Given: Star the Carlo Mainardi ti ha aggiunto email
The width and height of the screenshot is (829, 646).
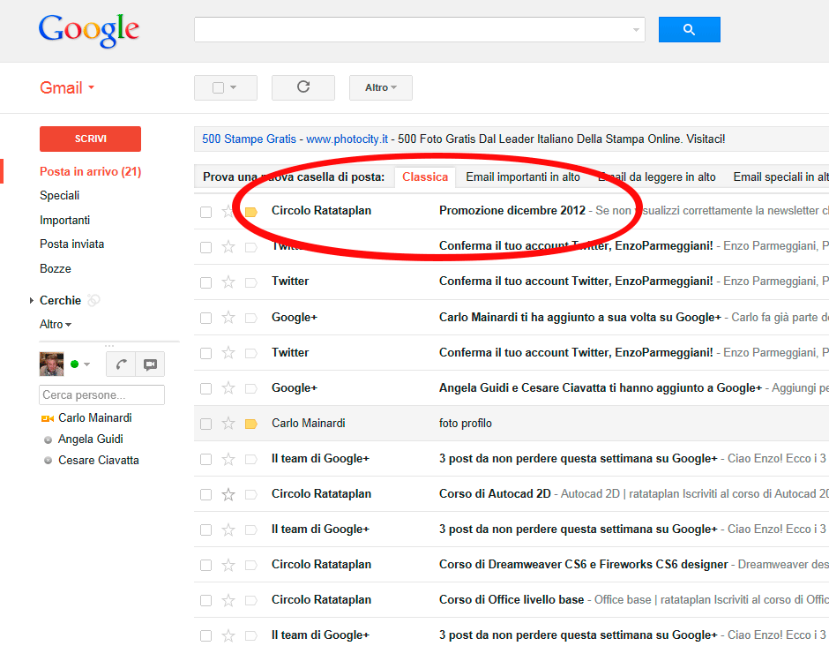Looking at the screenshot, I should point(228,318).
